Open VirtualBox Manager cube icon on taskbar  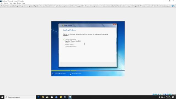pos(65,97)
